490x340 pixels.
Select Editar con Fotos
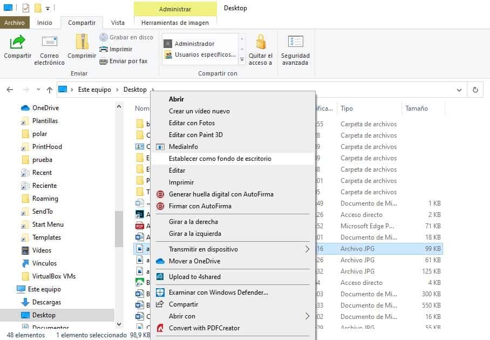[233, 123]
